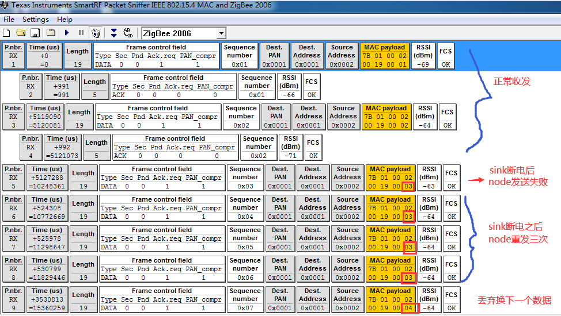Toggle auto-scroll double down arrow icon

point(114,33)
